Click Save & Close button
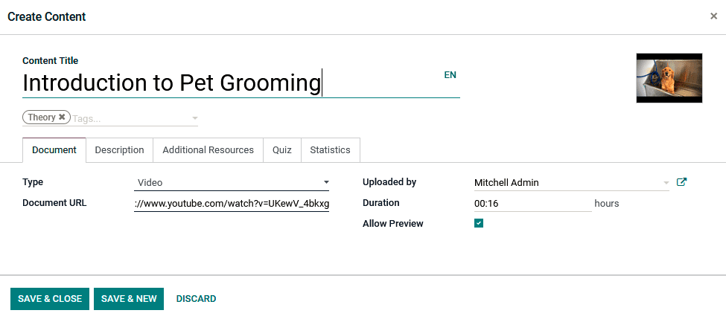The height and width of the screenshot is (319, 726). click(50, 299)
